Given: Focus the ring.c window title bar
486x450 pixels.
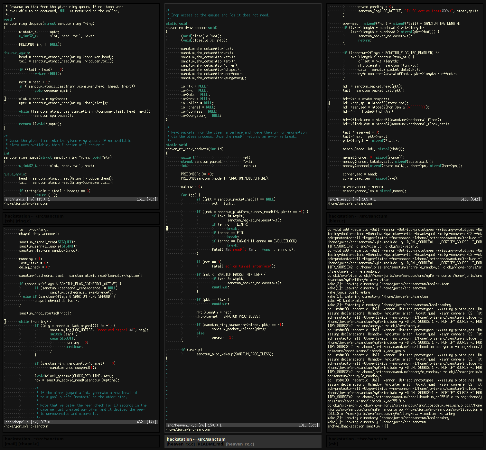Looking at the screenshot, I should pos(81,218).
